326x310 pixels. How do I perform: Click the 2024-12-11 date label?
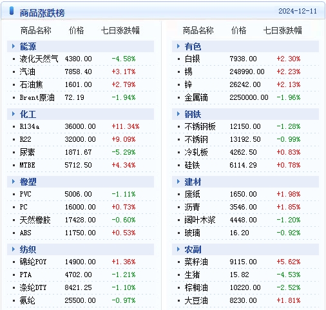[298, 11]
